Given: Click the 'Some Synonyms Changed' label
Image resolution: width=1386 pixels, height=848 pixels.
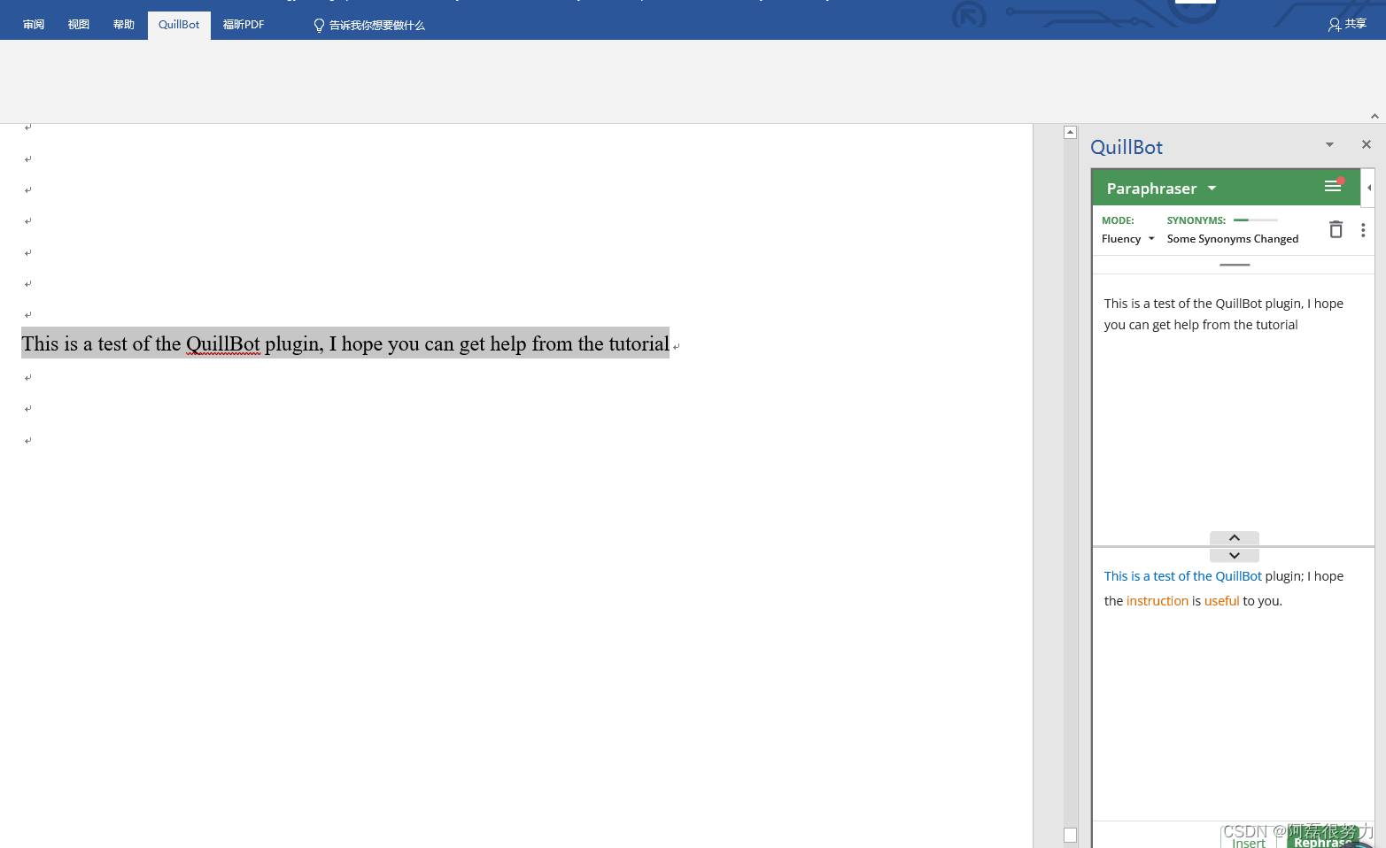Looking at the screenshot, I should click(1233, 239).
